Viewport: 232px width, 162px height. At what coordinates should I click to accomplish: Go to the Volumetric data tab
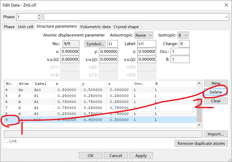tap(95, 27)
